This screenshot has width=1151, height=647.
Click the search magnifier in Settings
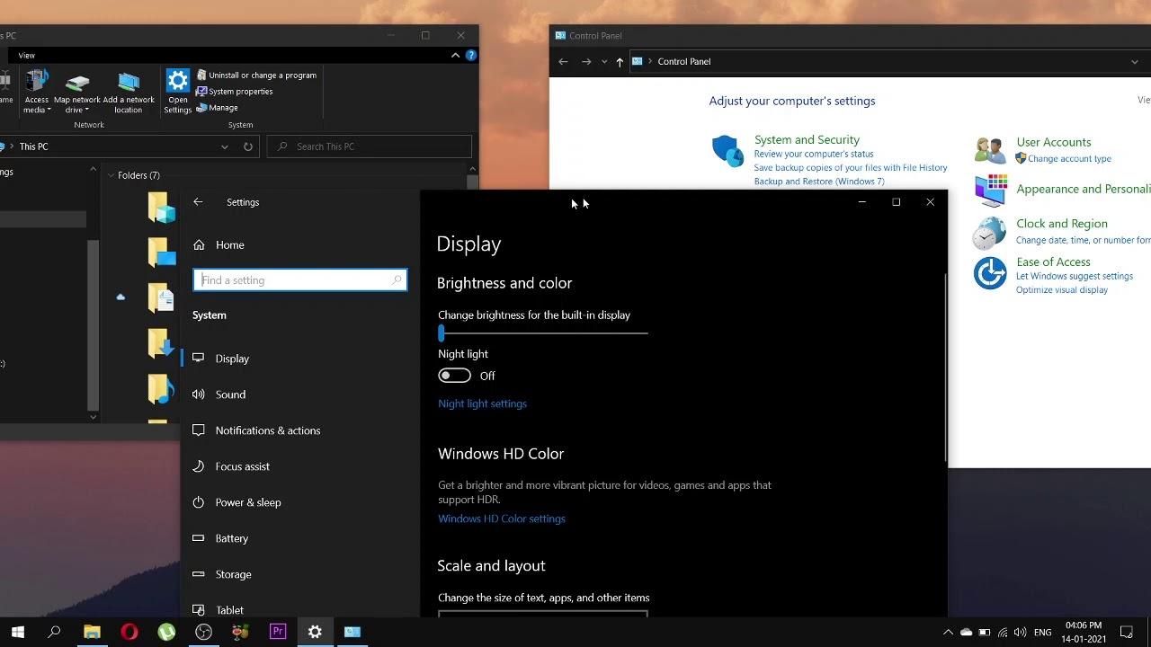(x=397, y=280)
